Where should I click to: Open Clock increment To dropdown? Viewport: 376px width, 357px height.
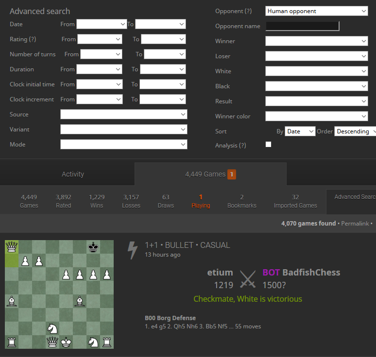(163, 99)
